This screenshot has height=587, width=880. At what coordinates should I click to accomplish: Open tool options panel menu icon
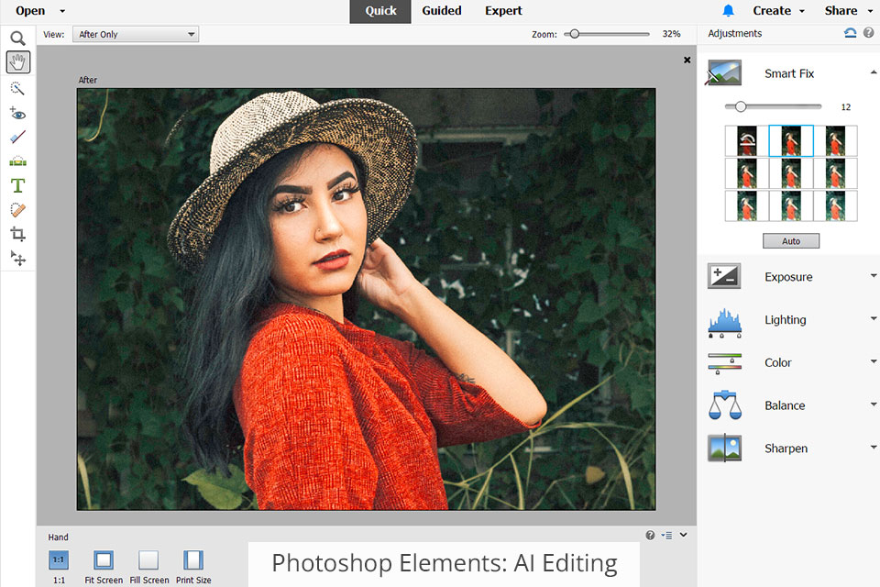click(x=666, y=536)
